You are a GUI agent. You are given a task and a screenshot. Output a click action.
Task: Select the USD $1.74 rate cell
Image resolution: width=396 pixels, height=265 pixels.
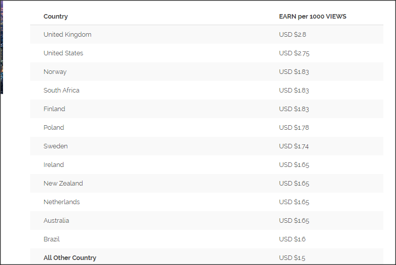[294, 146]
